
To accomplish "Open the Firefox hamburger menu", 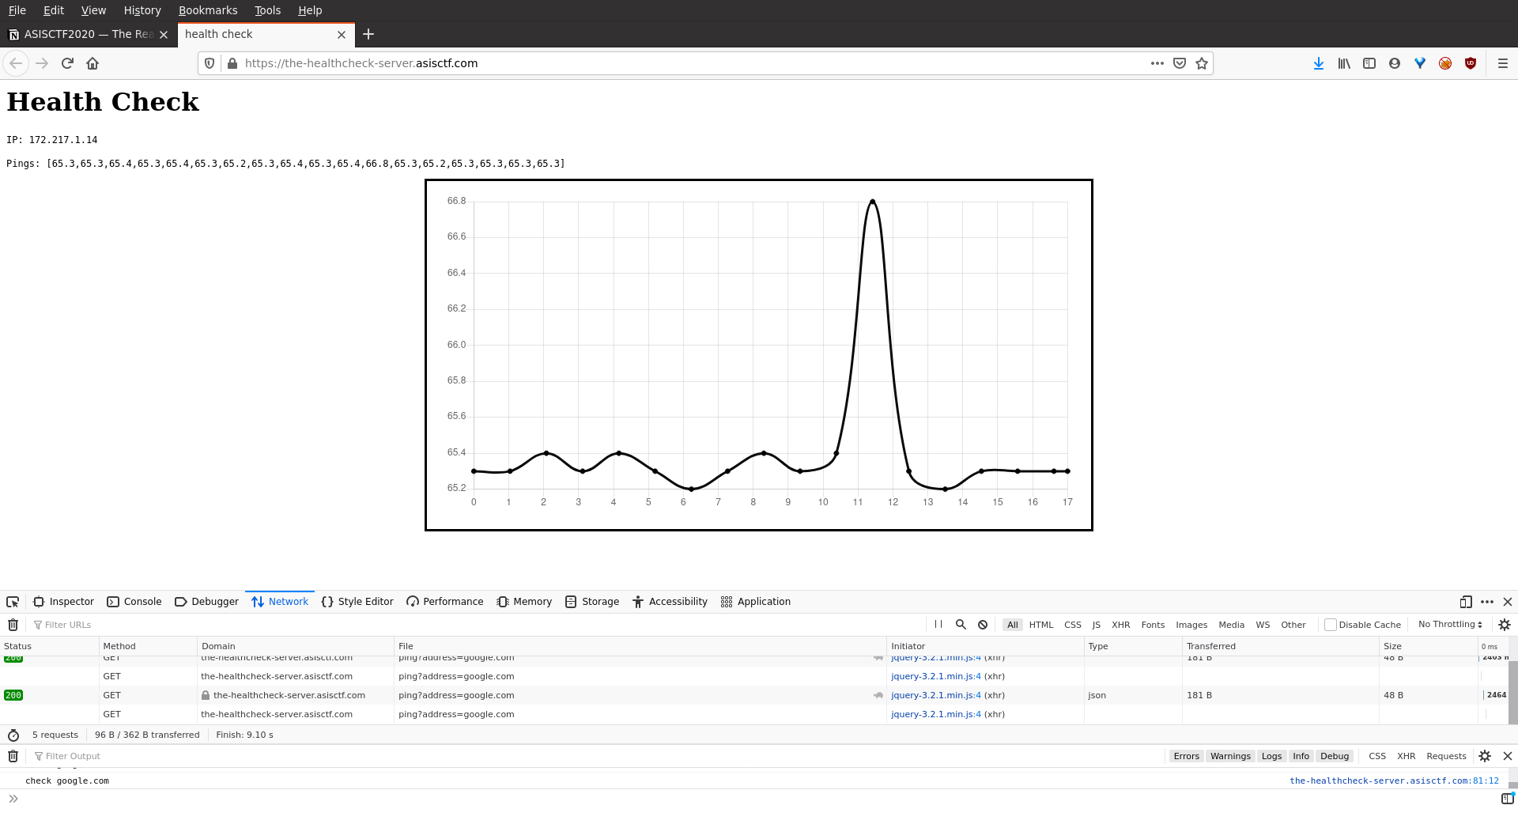I will point(1503,63).
